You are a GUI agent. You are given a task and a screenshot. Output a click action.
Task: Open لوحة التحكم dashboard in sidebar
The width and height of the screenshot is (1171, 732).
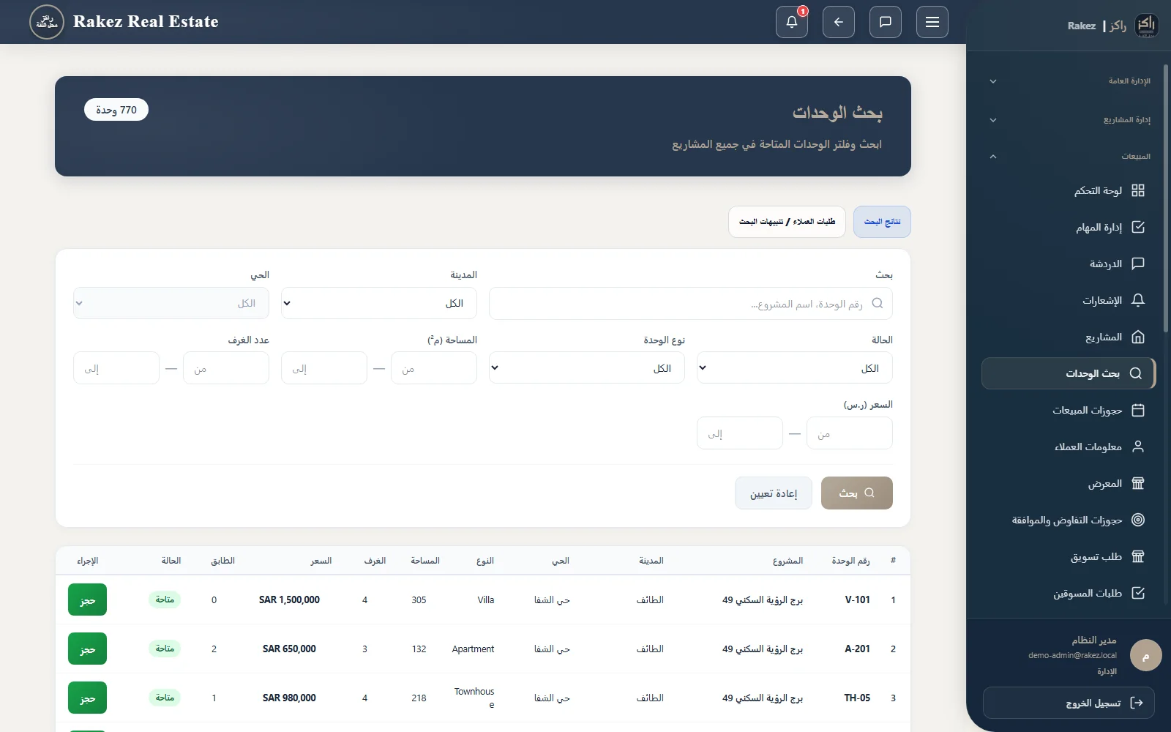tap(1069, 190)
